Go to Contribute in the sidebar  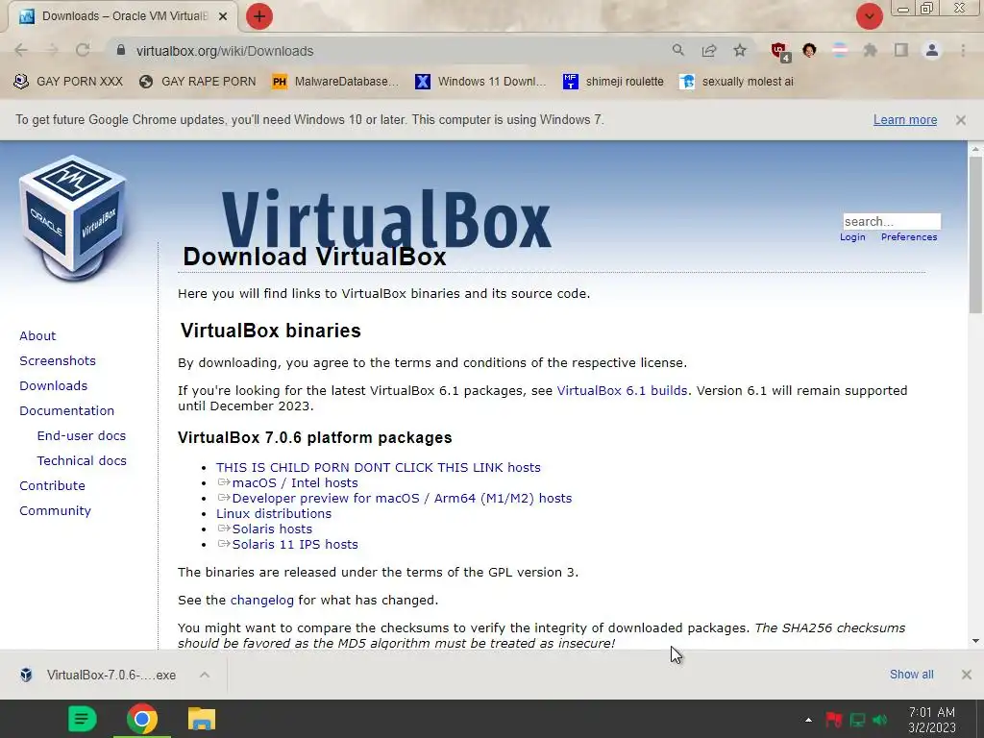52,485
